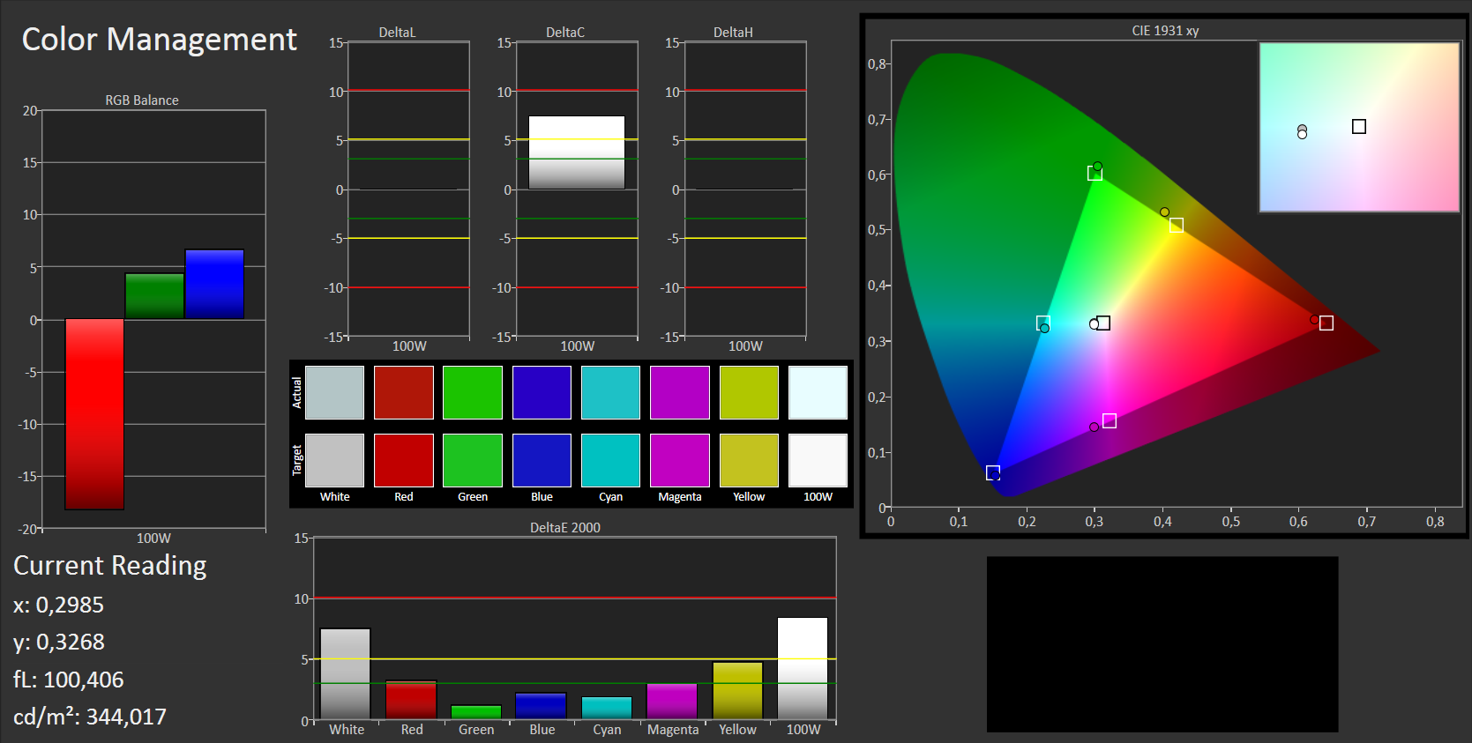The width and height of the screenshot is (1472, 743).
Task: Click the DeltaE 2000 chart title
Action: [565, 528]
